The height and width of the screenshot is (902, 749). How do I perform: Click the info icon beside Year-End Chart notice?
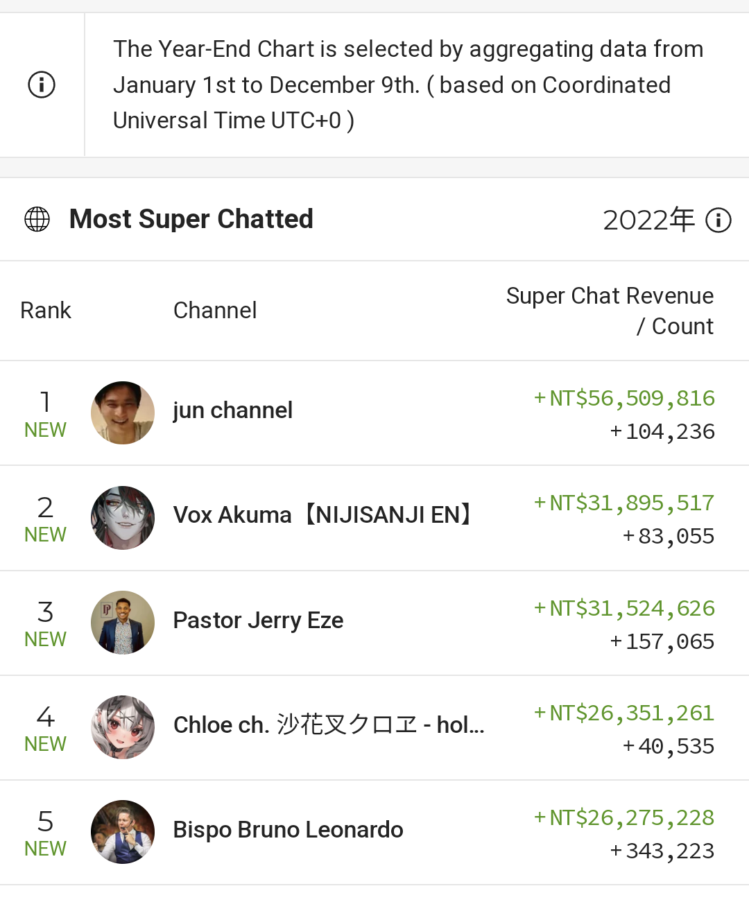click(x=42, y=85)
